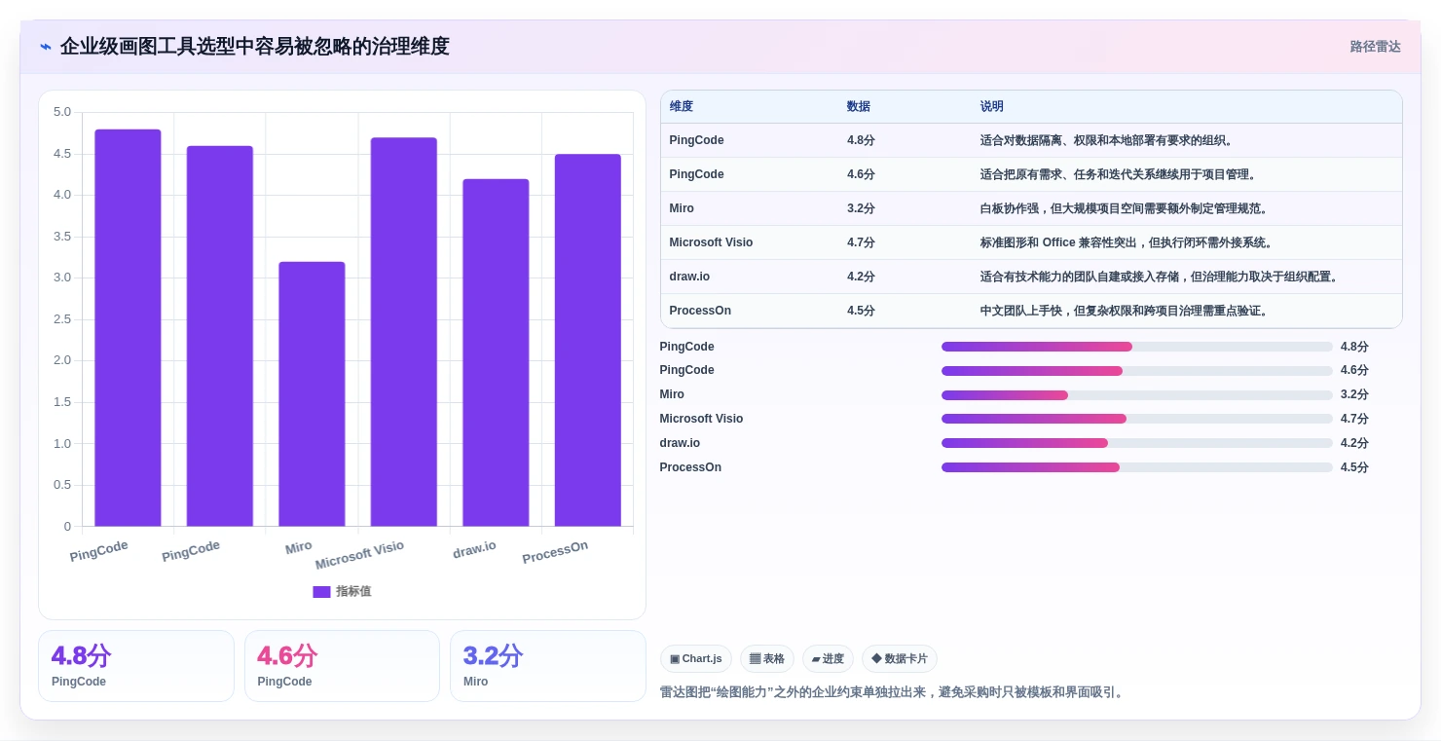Click the draw.io axis label

click(x=474, y=550)
